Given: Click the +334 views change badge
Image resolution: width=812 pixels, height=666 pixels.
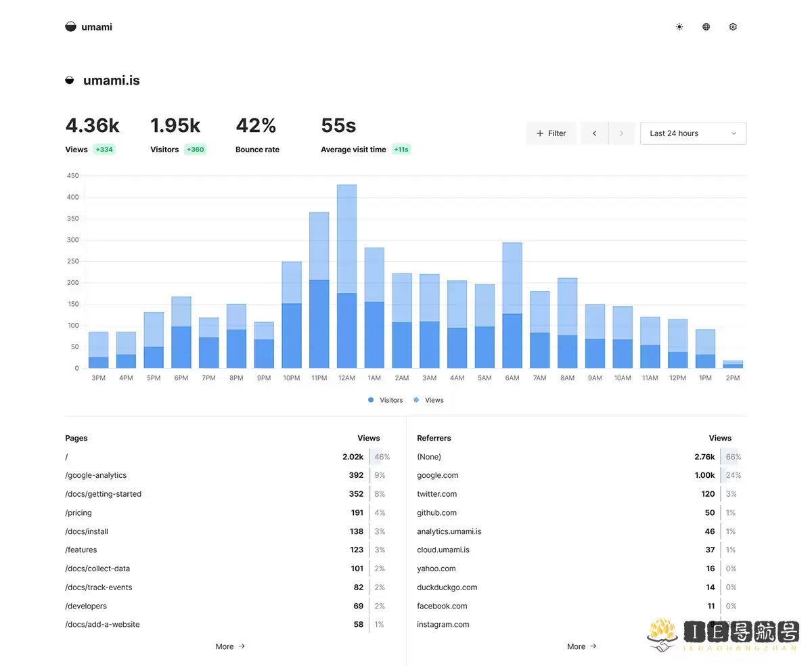Looking at the screenshot, I should 104,150.
